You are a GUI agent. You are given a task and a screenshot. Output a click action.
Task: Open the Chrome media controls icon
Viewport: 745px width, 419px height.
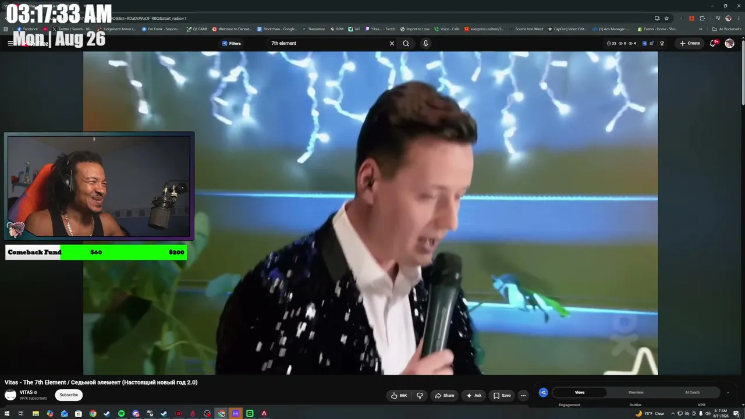click(x=718, y=18)
